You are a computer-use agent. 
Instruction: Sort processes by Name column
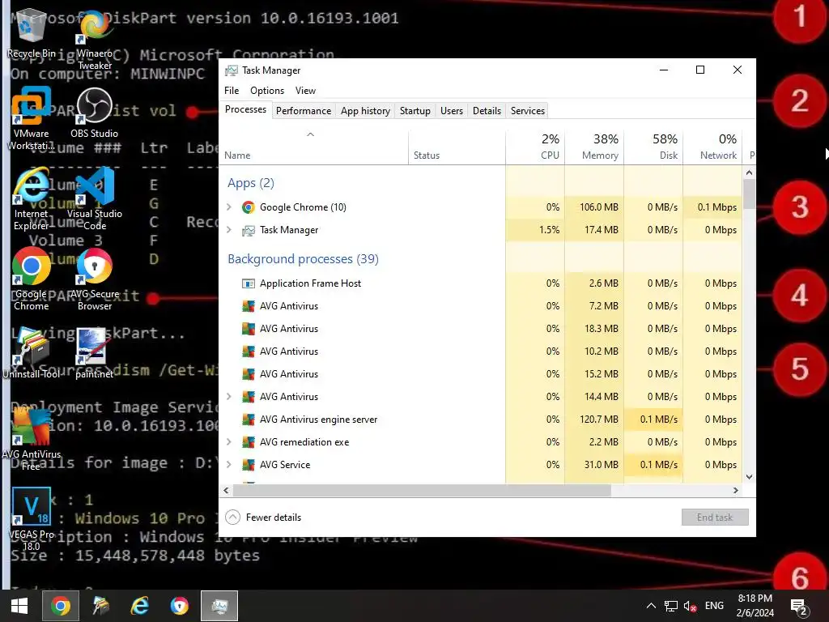[x=313, y=147]
